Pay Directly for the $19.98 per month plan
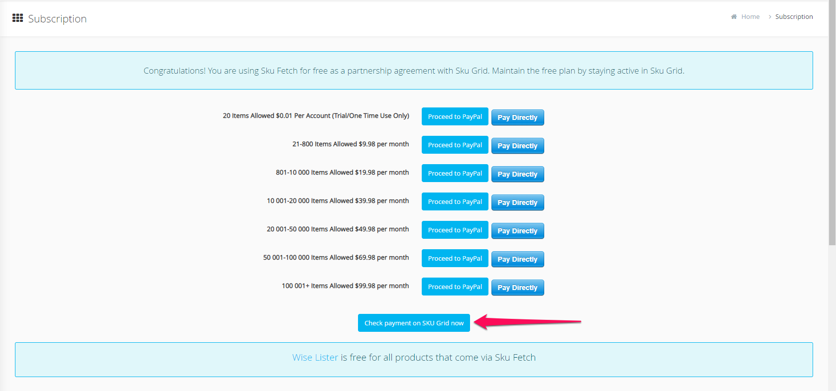Screen dimensions: 836x391 point(517,174)
